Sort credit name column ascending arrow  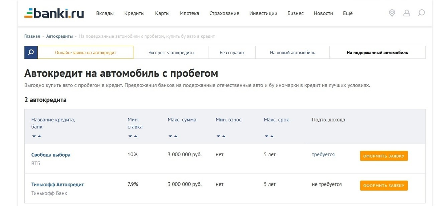tap(39, 136)
